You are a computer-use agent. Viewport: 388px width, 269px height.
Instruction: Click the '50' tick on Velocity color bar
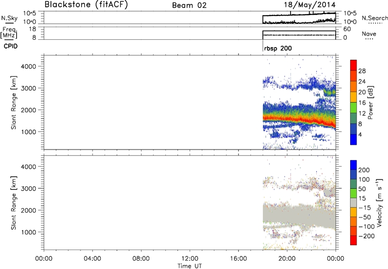362,189
